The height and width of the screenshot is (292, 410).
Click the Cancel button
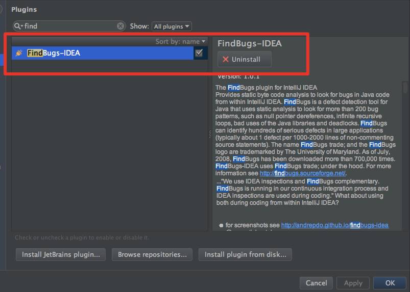(316, 283)
